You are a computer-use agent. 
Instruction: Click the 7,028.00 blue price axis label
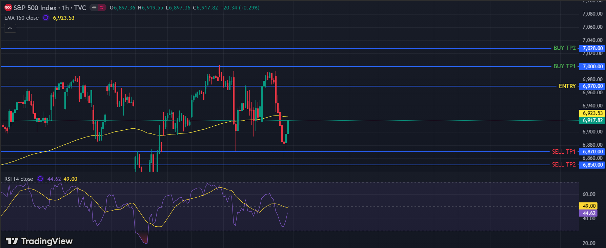[592, 48]
